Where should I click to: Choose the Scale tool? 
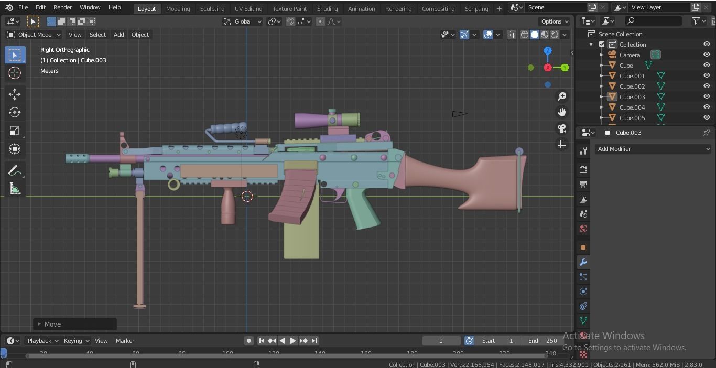(x=15, y=131)
